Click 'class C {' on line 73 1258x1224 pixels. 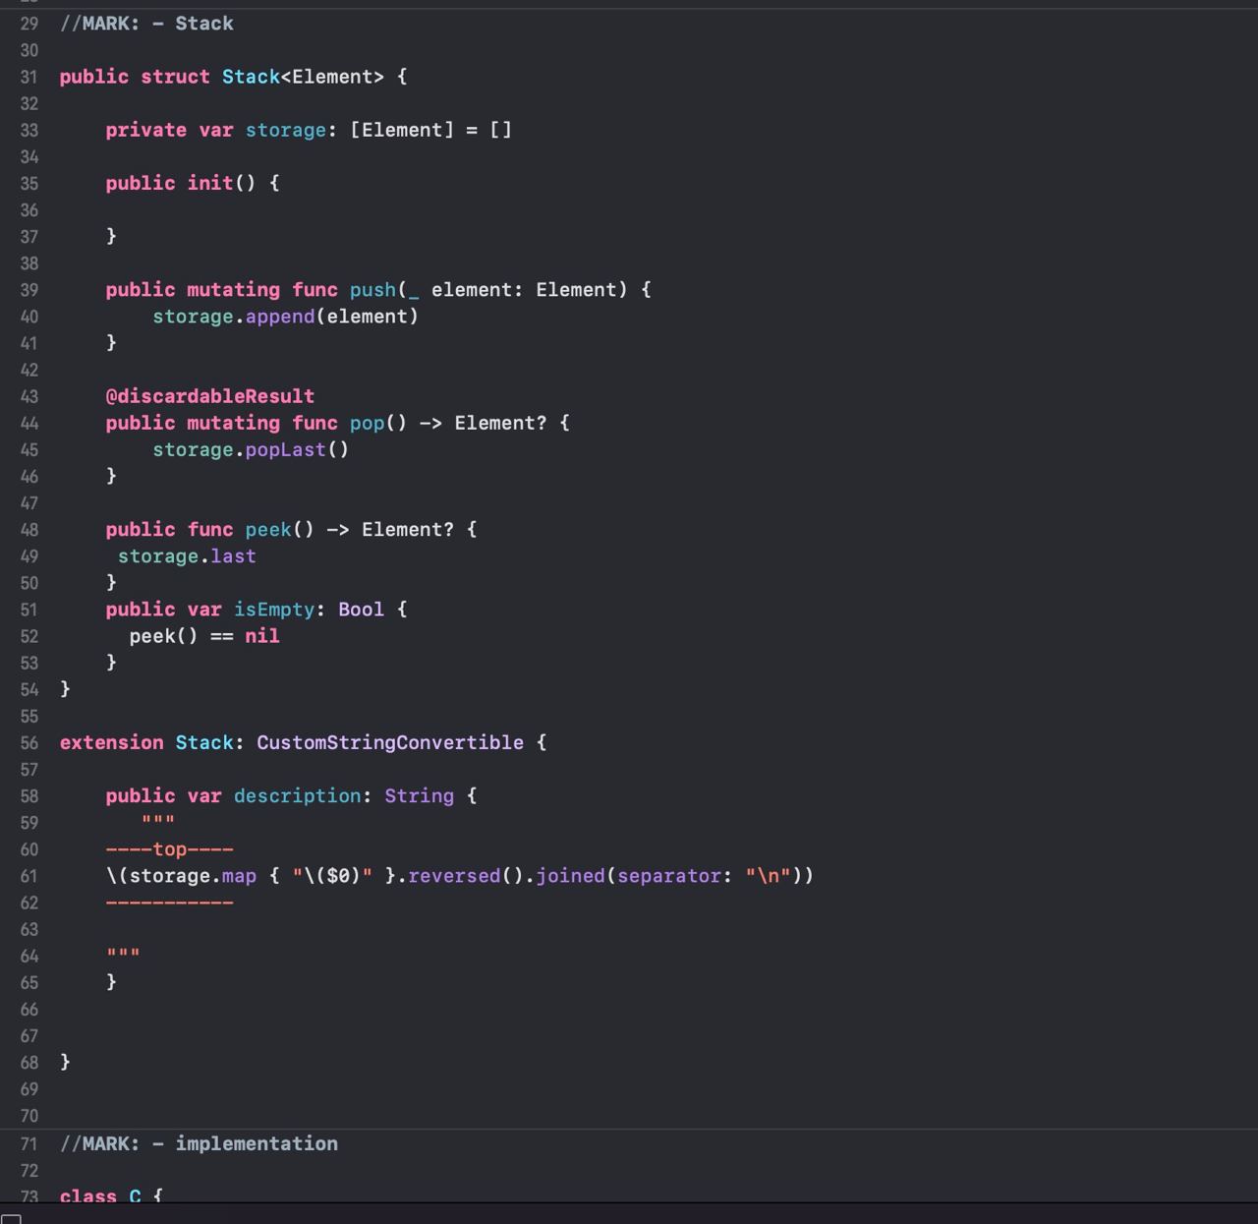click(111, 1195)
